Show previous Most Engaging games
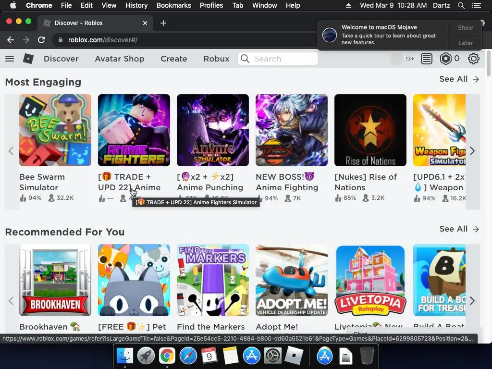The width and height of the screenshot is (492, 369). tap(12, 151)
